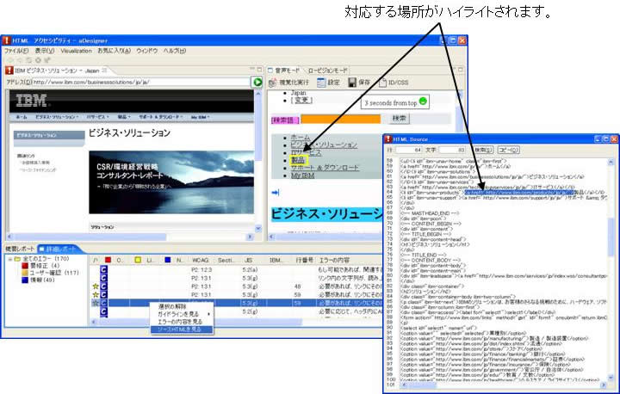Open ITサービス dropdown in page nav bar
The height and width of the screenshot is (394, 620).
click(x=99, y=117)
